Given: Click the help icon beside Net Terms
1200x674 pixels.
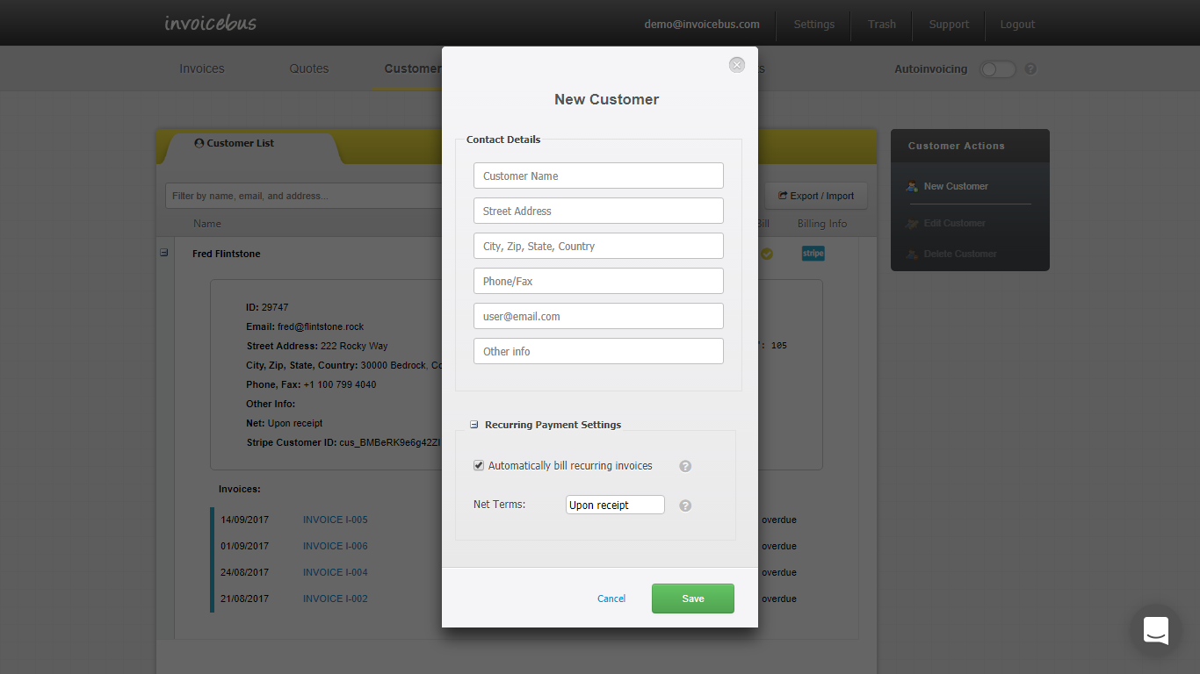Looking at the screenshot, I should (685, 505).
